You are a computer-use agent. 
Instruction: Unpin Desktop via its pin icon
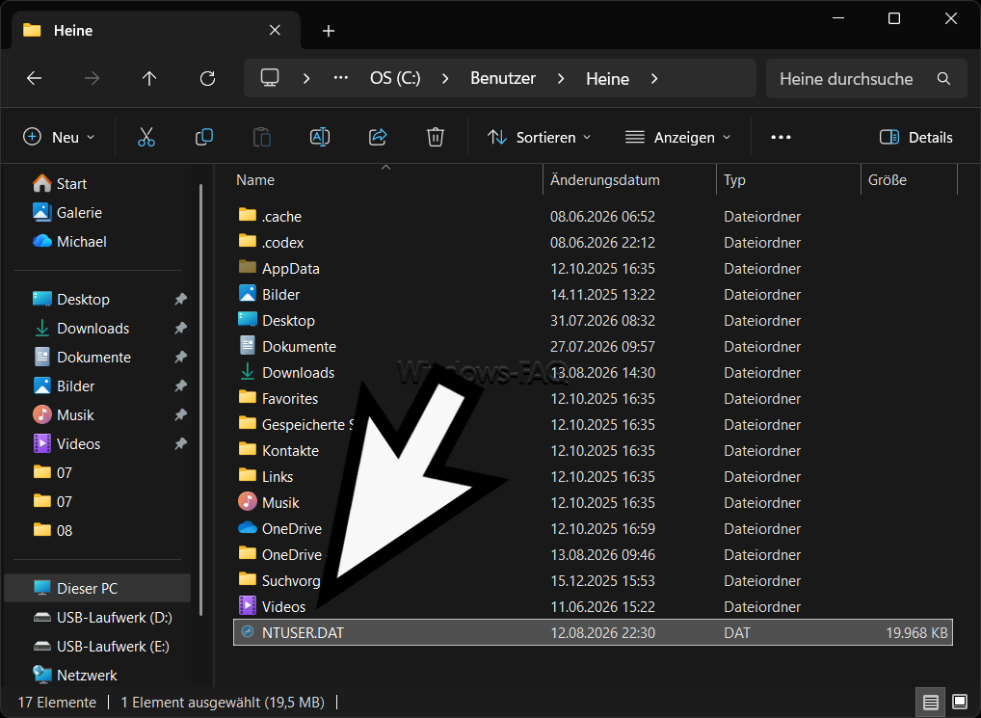(181, 299)
